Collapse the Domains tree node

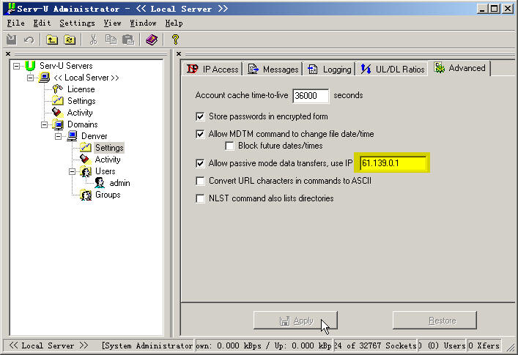[45, 124]
